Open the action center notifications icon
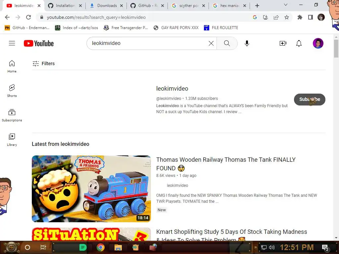Viewport: 339px width, 254px height. click(x=325, y=248)
